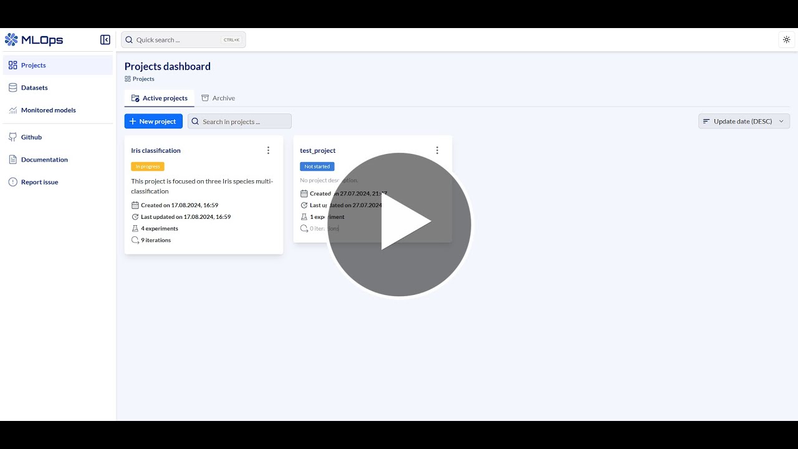
Task: Click the Datasets database icon
Action: (x=13, y=88)
